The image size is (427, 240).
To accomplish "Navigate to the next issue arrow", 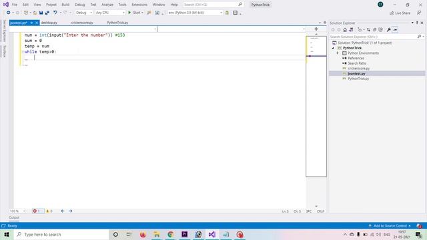I will pos(71,211).
